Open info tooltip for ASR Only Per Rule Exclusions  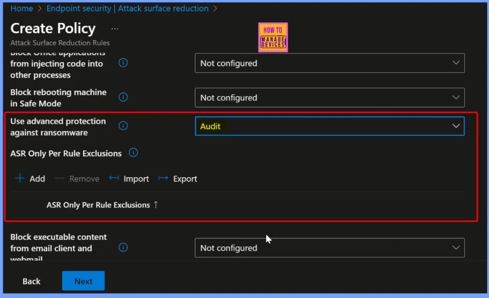tap(133, 153)
